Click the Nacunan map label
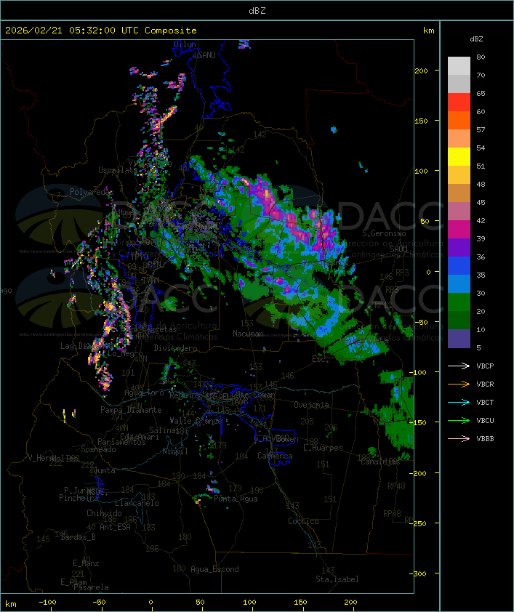The height and width of the screenshot is (612, 514). pyautogui.click(x=248, y=334)
